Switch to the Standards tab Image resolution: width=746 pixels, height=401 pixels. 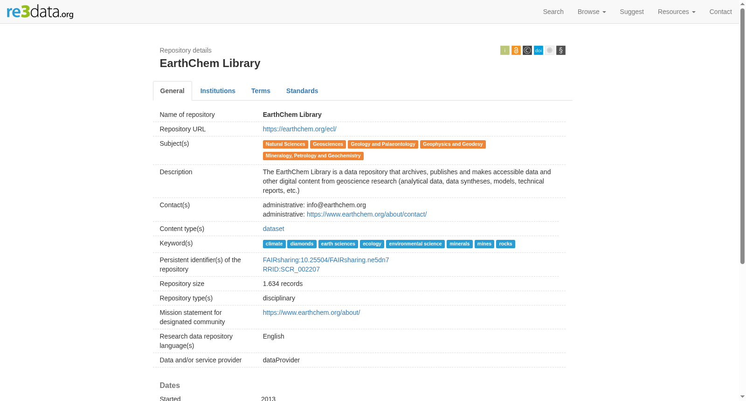302,91
